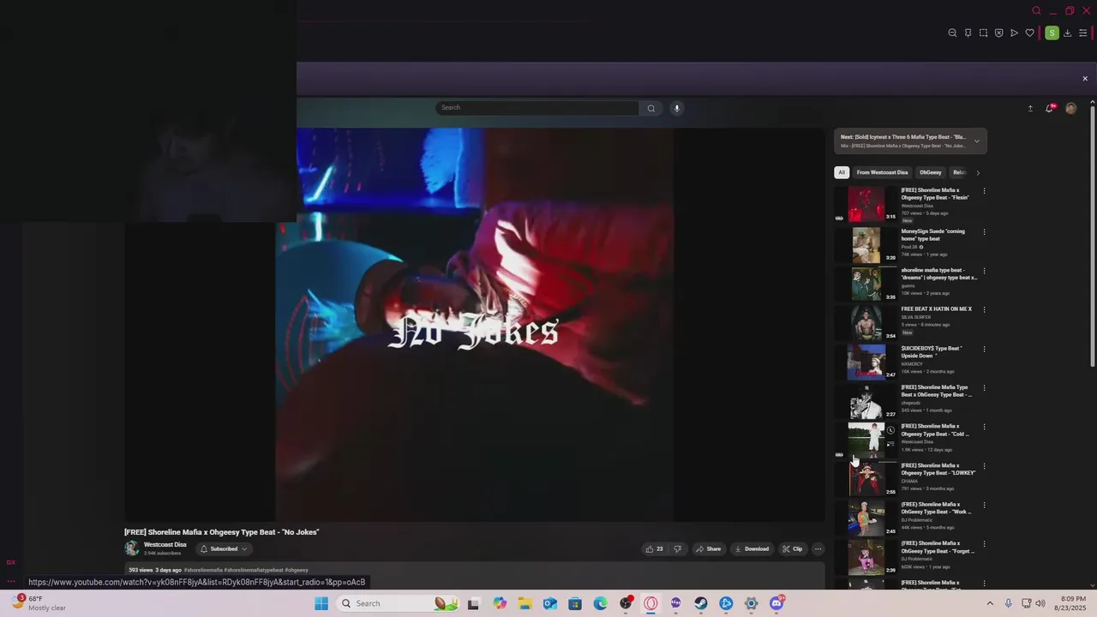This screenshot has width=1097, height=617.
Task: Open Microsoft Edge from the taskbar
Action: point(600,603)
